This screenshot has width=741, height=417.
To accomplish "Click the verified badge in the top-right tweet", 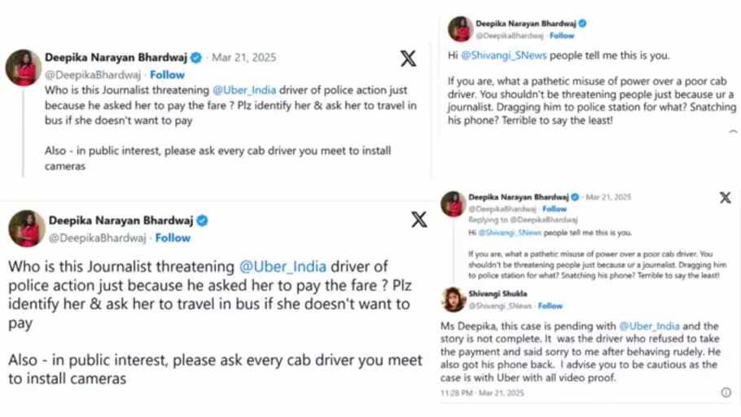I will click(582, 24).
